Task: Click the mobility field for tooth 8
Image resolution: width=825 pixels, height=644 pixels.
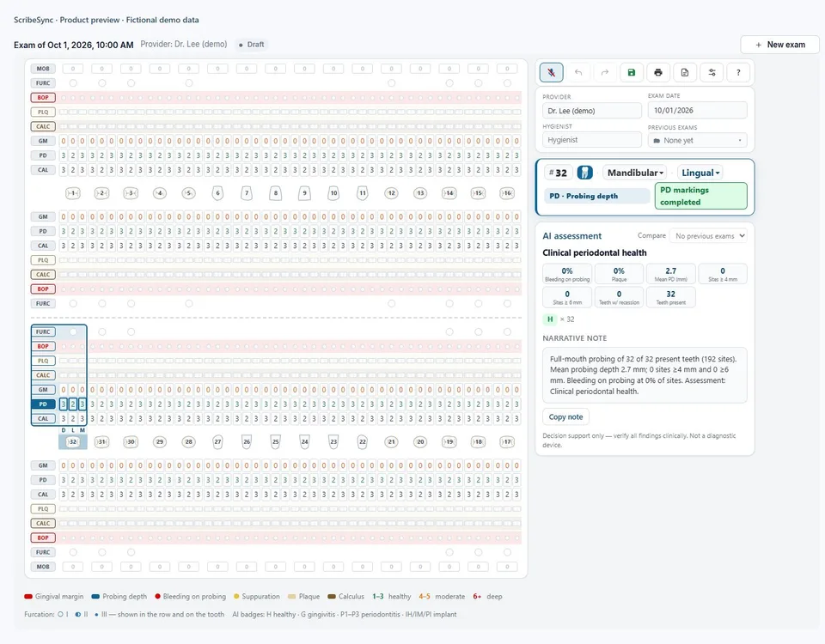Action: (276, 69)
